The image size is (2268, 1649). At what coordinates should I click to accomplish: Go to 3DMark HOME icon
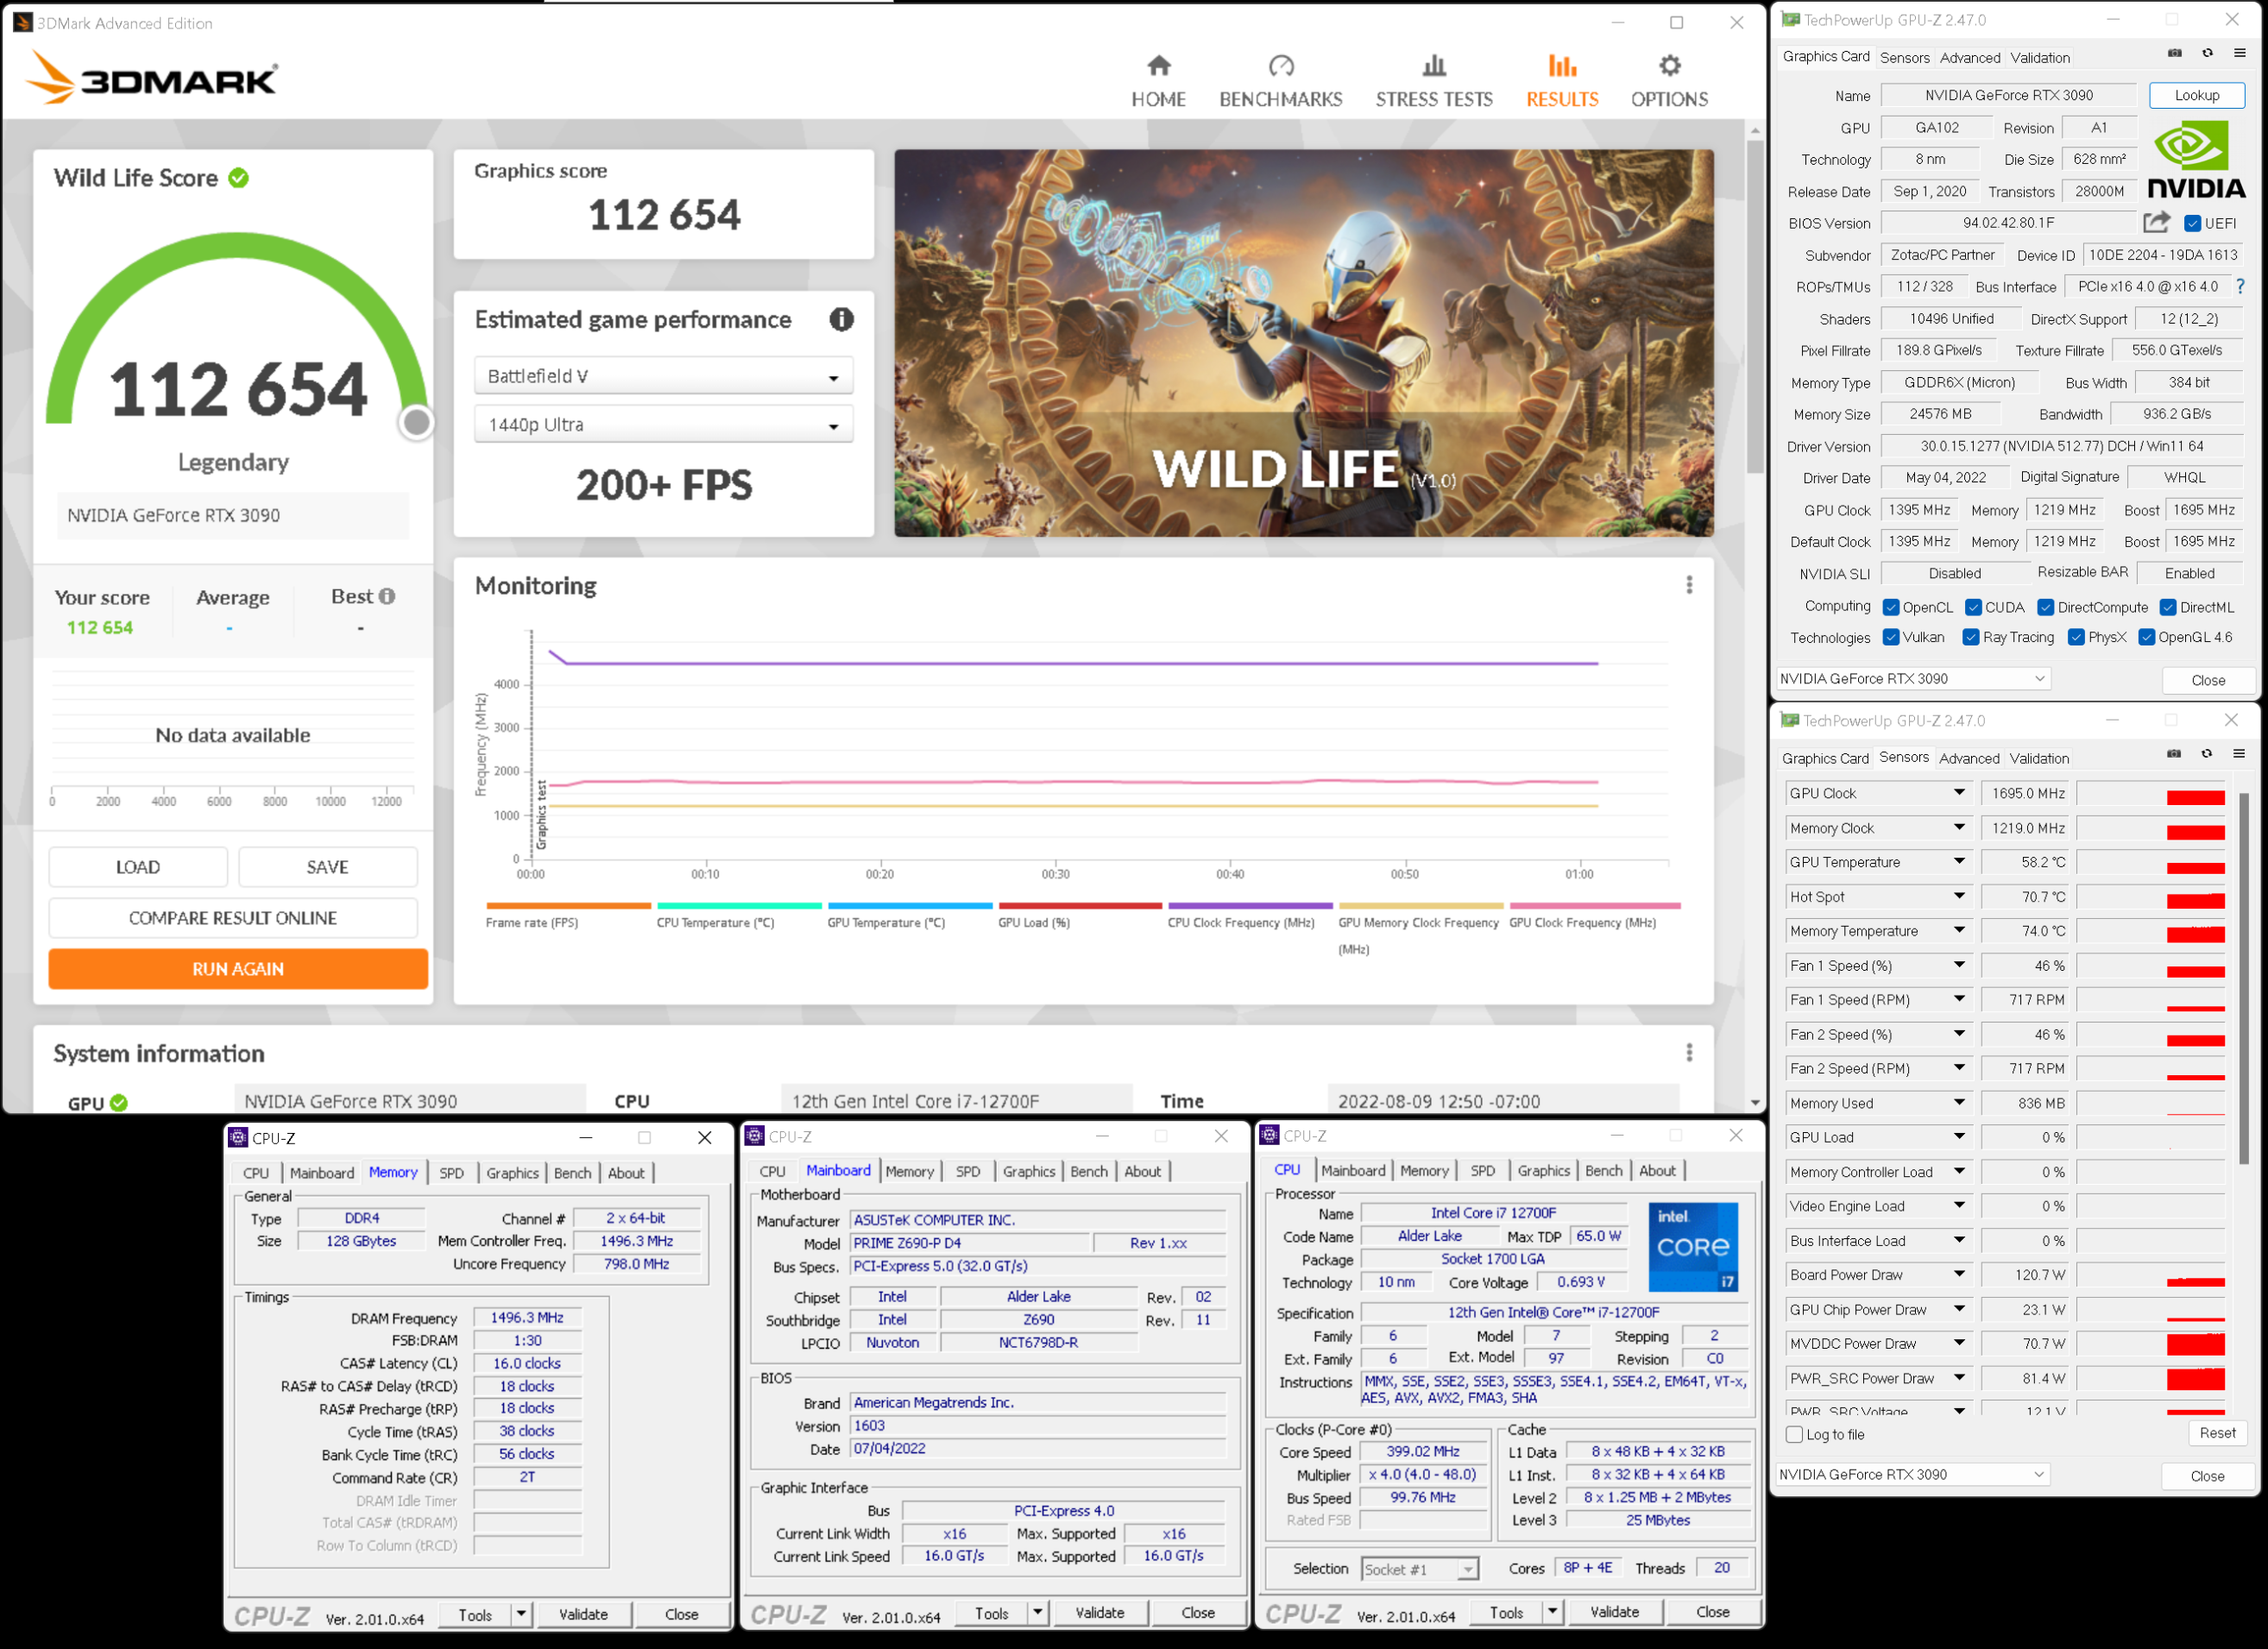point(1158,66)
